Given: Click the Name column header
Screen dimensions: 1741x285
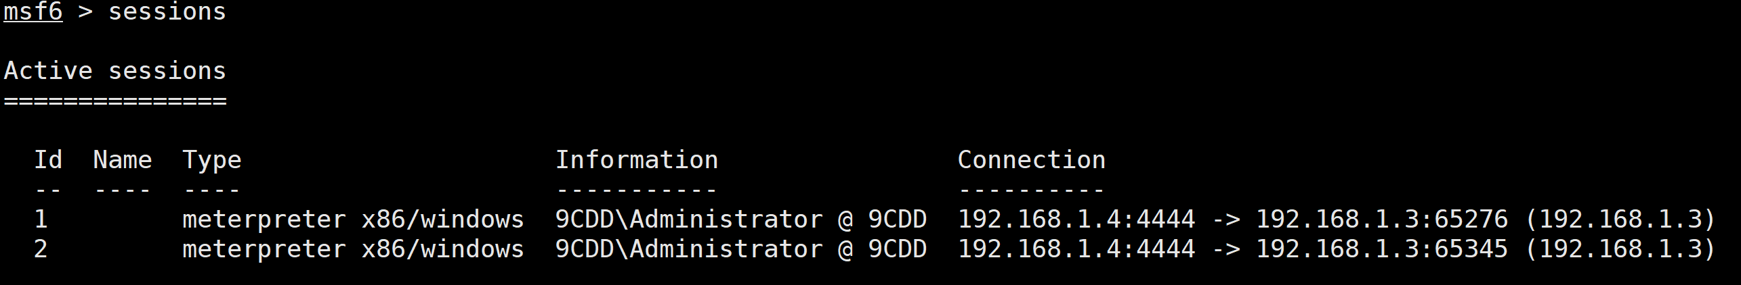Looking at the screenshot, I should [123, 160].
